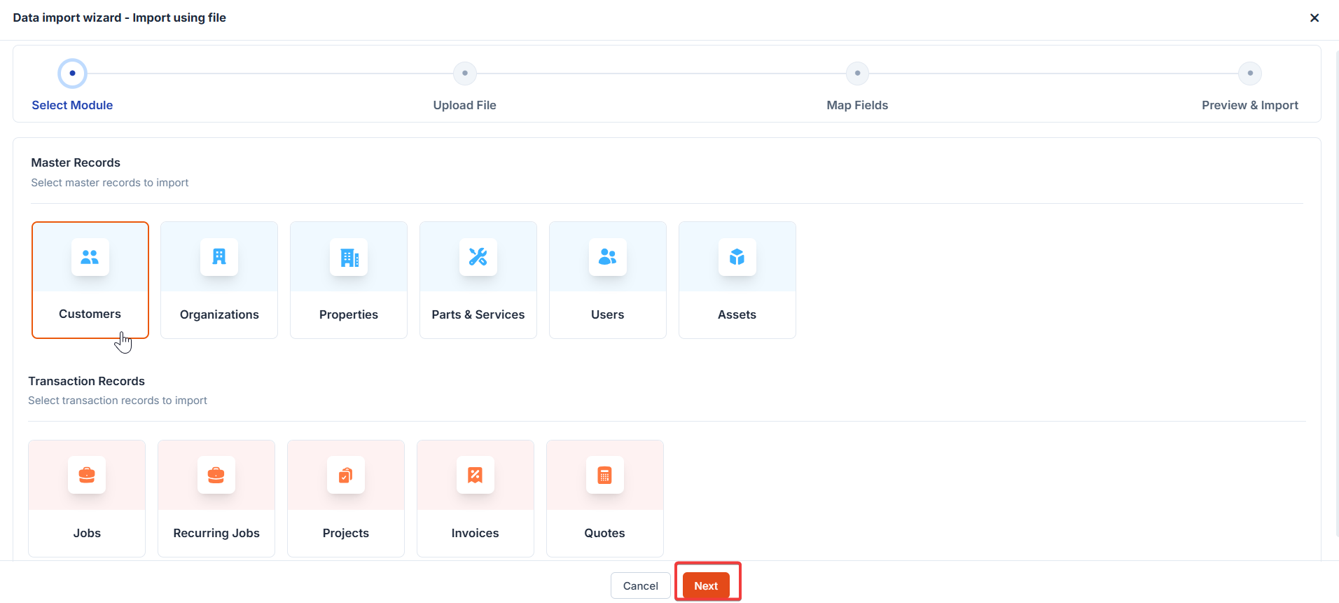Select the Quotes calculator icon
Image resolution: width=1339 pixels, height=603 pixels.
point(605,476)
